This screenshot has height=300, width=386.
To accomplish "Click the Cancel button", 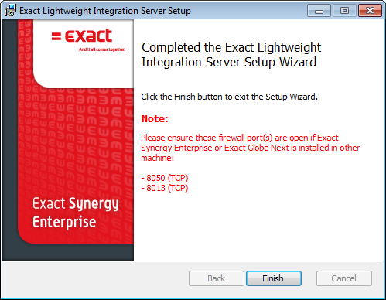I will point(344,278).
